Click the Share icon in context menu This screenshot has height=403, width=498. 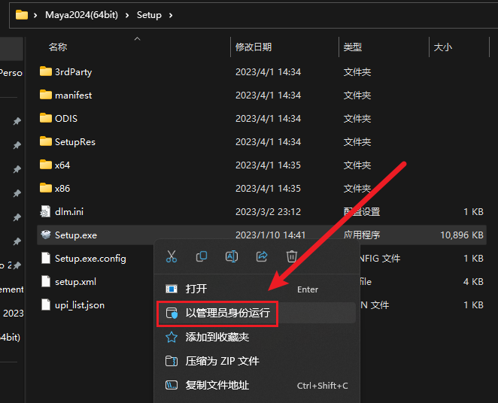point(262,256)
